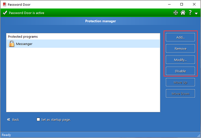Enable the Set as startup page checkbox
201x138 pixels.
point(38,119)
